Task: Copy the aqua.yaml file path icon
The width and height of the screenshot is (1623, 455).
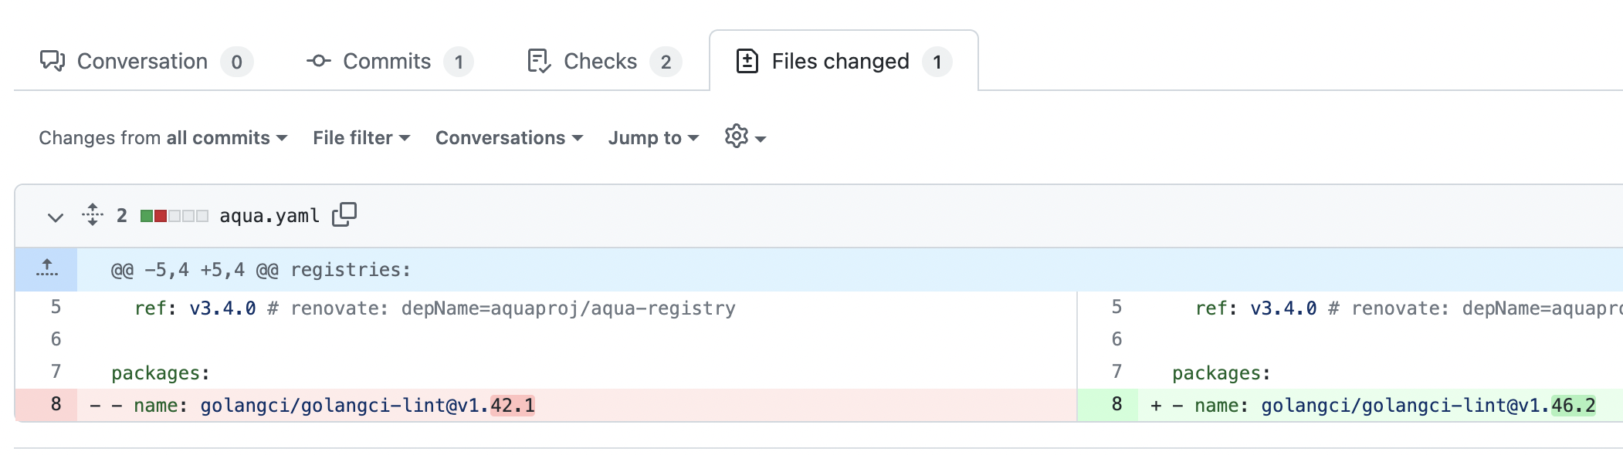Action: 345,215
